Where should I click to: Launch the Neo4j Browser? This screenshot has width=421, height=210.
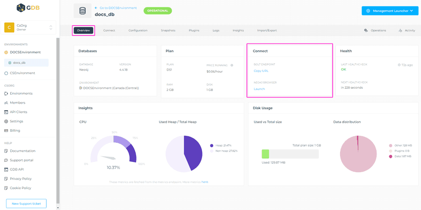259,89
